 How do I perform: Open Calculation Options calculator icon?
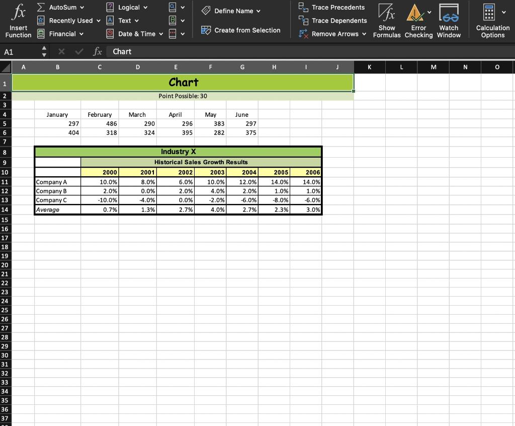tap(489, 13)
